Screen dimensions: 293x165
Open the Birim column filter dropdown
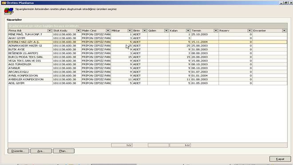coord(144,31)
